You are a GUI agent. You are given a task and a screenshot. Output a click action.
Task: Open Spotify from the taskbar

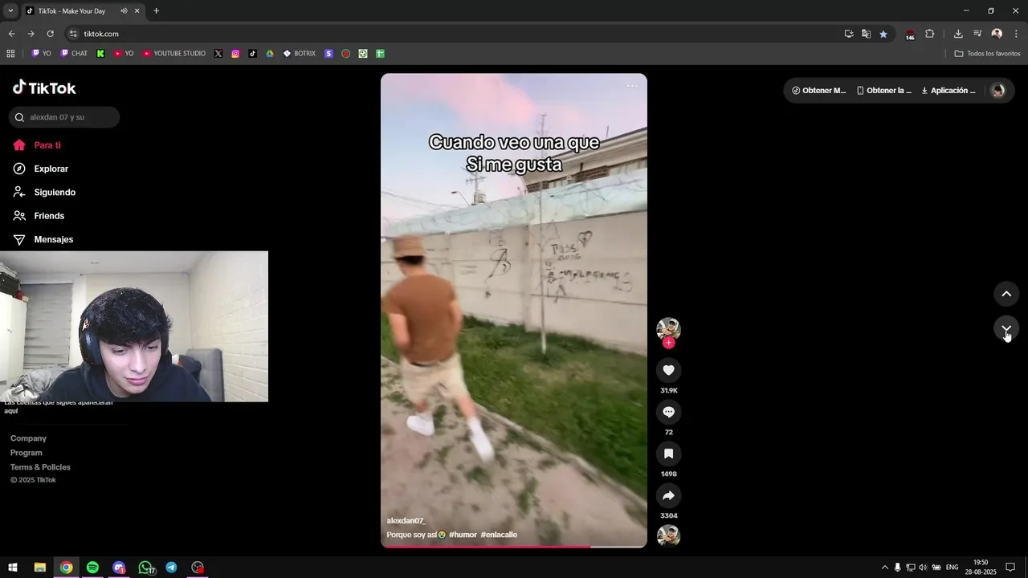point(92,568)
